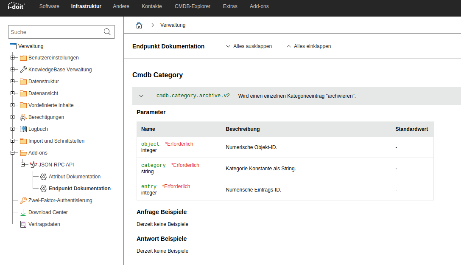This screenshot has height=265, width=461.
Task: Click the JSON-RPC API icon
Action: 34,165
